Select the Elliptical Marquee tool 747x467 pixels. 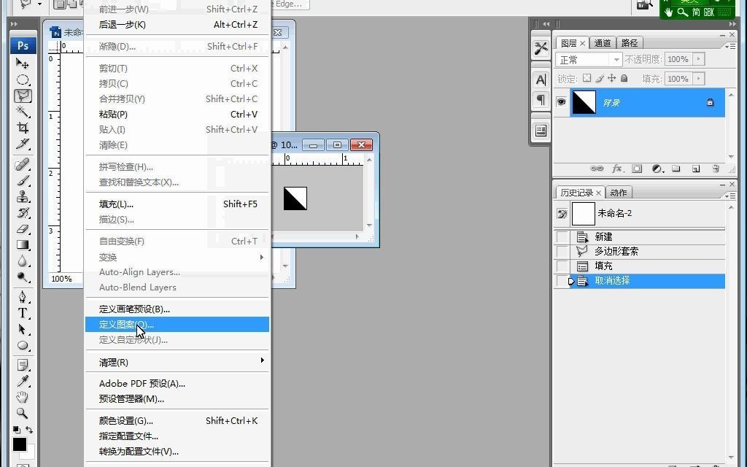pyautogui.click(x=23, y=80)
